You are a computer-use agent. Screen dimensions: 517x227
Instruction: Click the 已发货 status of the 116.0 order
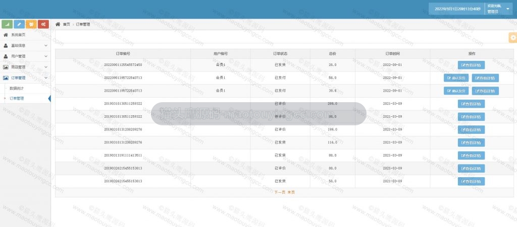(x=280, y=142)
